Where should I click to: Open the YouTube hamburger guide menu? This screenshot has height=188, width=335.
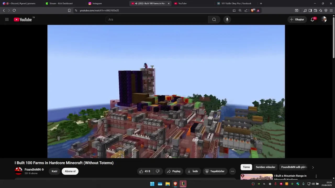coord(7,20)
